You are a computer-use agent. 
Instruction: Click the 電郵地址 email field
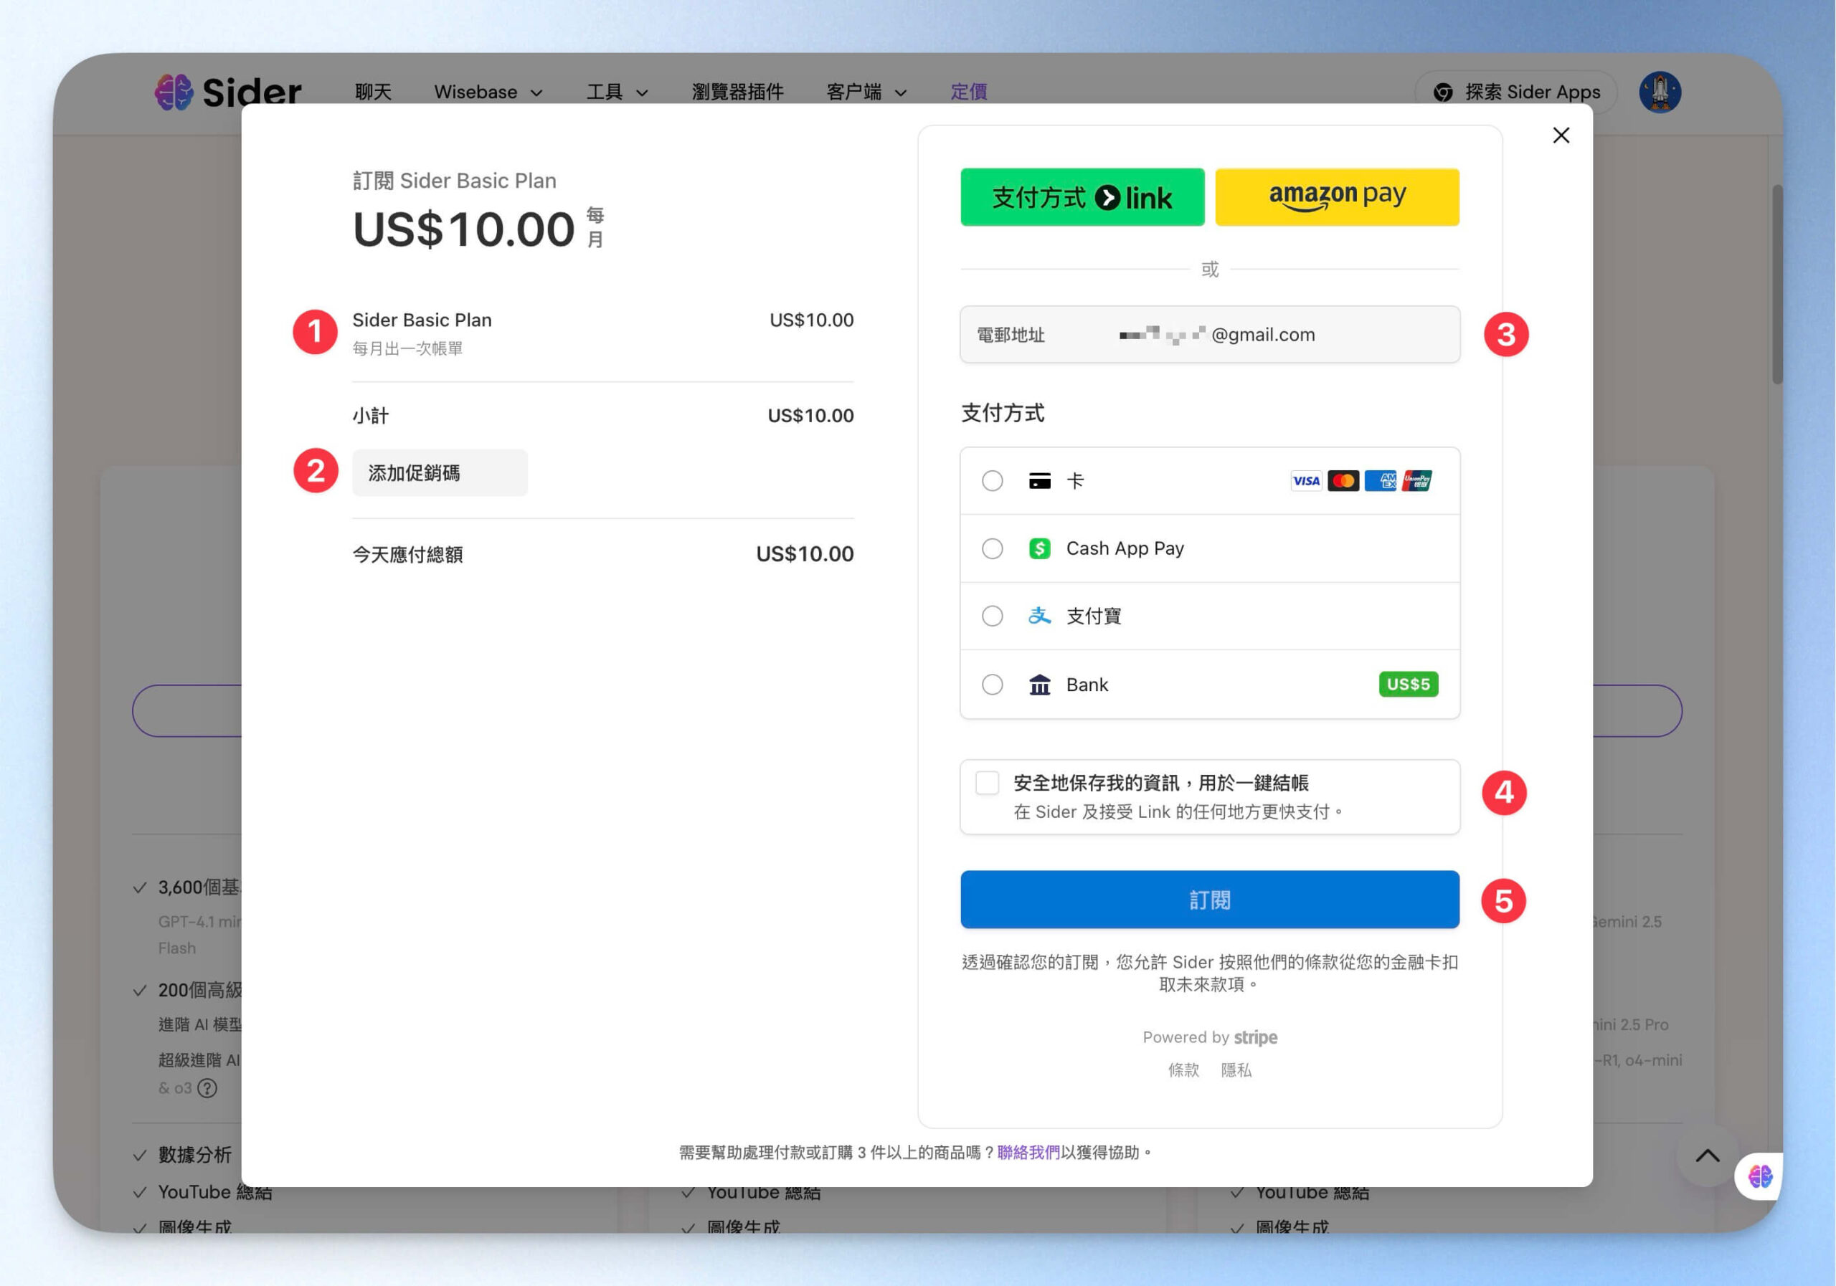click(1210, 334)
